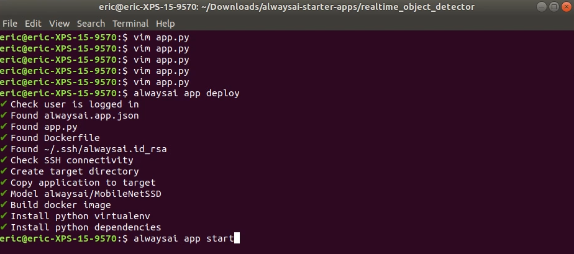Open the Terminal menu
The image size is (574, 254).
(130, 24)
